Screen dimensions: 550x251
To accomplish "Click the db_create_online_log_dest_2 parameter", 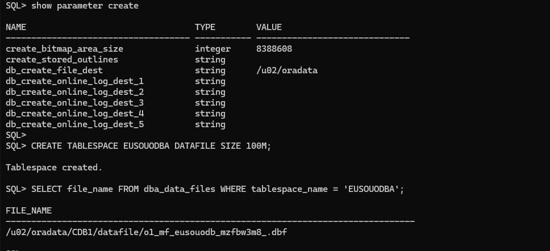I will [74, 92].
